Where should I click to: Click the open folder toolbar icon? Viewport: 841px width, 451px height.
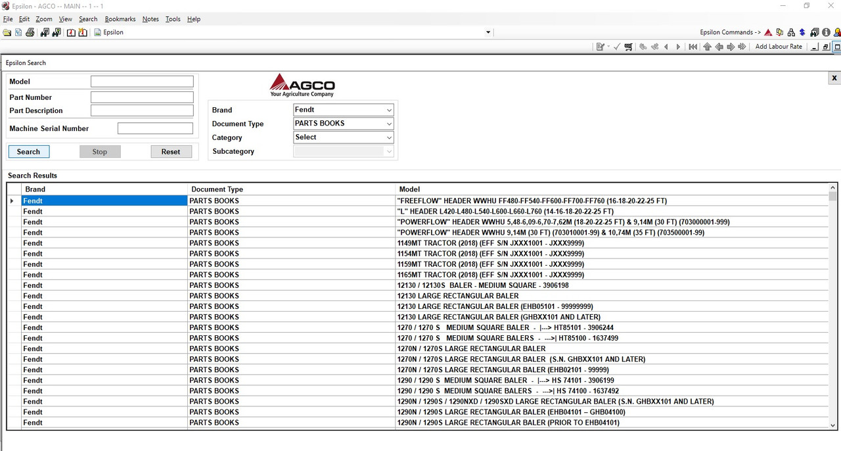tap(7, 32)
